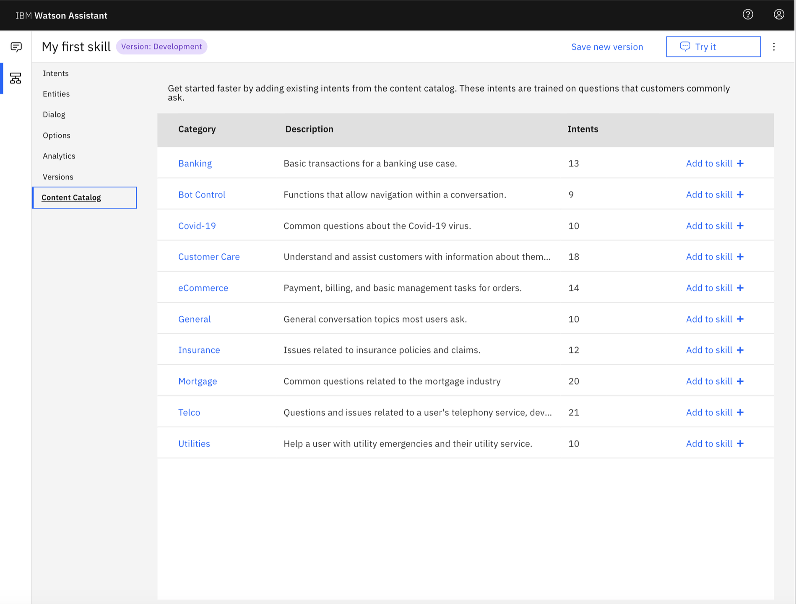Go to Intents section
The width and height of the screenshot is (796, 604).
click(56, 73)
